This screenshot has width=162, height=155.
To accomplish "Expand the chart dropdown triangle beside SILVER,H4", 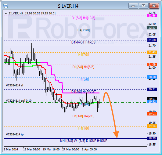I will pos(6,13).
